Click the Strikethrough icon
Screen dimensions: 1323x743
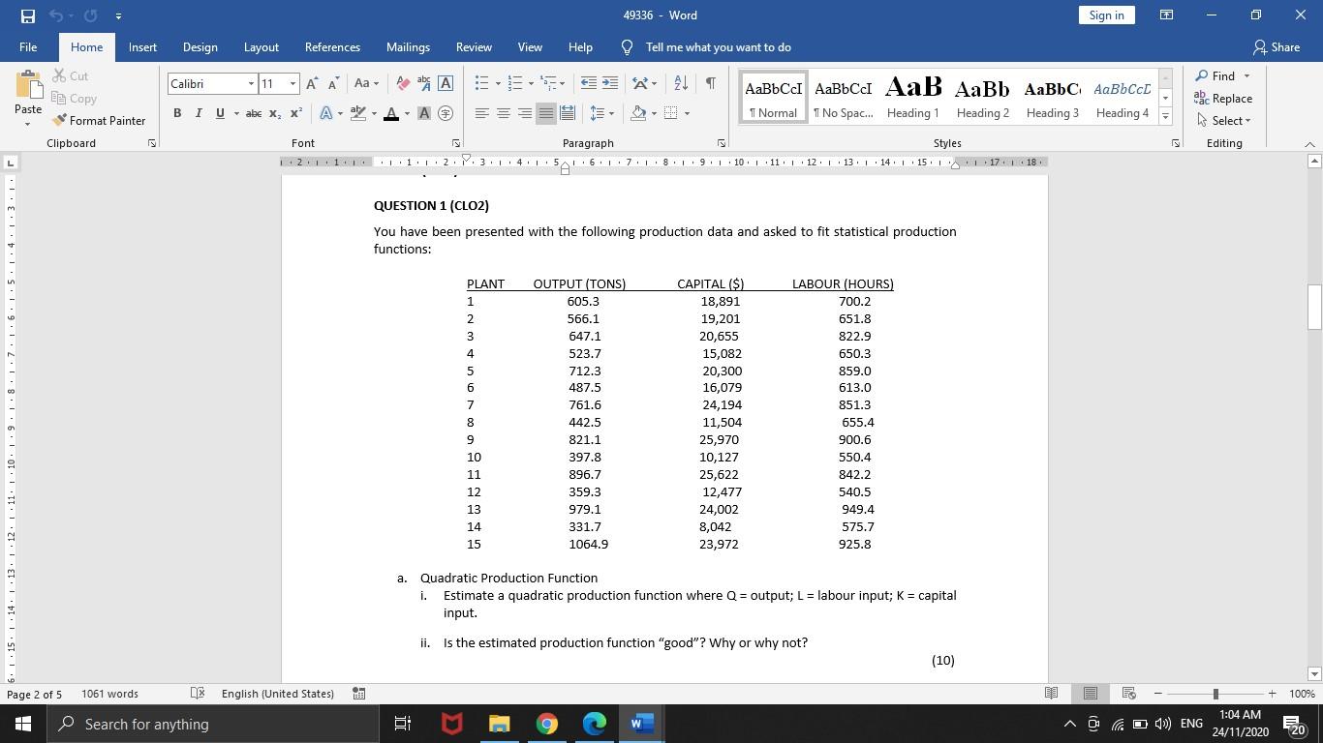point(253,114)
